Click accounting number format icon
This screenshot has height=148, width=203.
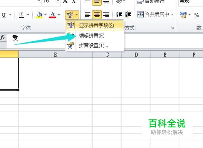[x=183, y=15]
